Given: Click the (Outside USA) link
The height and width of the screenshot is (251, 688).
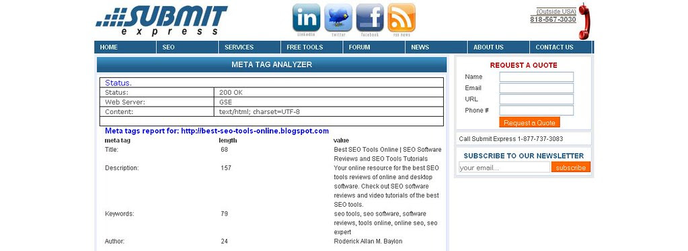Looking at the screenshot, I should coord(556,11).
